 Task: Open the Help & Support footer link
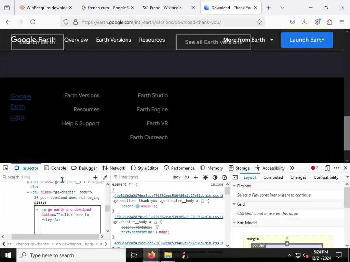pos(81,123)
